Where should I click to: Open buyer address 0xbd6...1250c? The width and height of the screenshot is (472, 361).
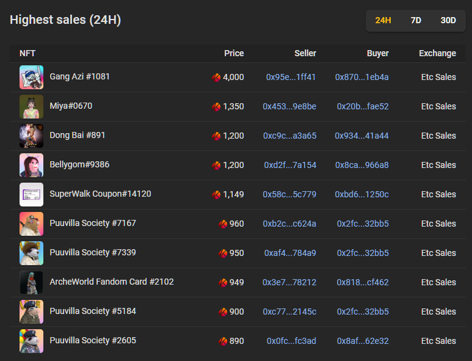361,194
